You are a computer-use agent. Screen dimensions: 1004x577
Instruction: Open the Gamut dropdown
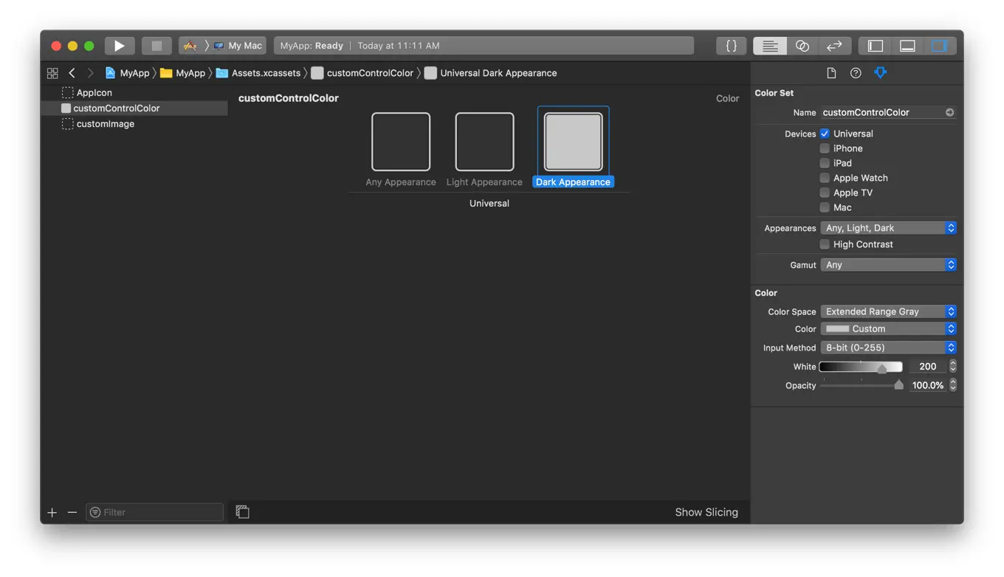(x=889, y=265)
